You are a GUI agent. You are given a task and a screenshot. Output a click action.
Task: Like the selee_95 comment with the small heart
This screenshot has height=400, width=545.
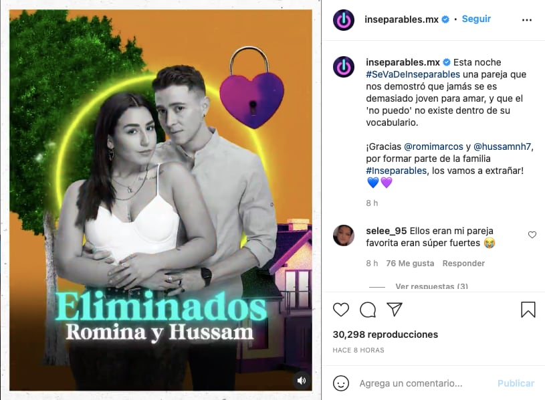click(x=532, y=235)
